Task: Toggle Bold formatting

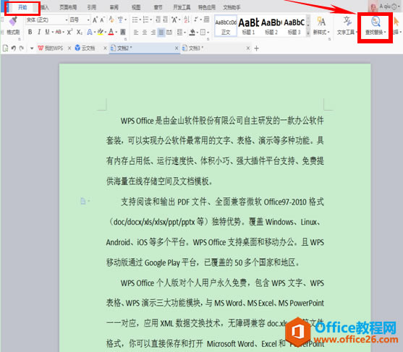Action: [x=30, y=32]
